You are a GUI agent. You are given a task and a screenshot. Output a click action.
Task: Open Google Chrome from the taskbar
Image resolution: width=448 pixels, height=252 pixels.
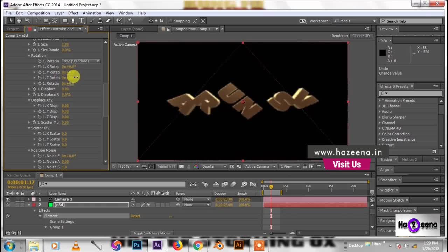198,245
